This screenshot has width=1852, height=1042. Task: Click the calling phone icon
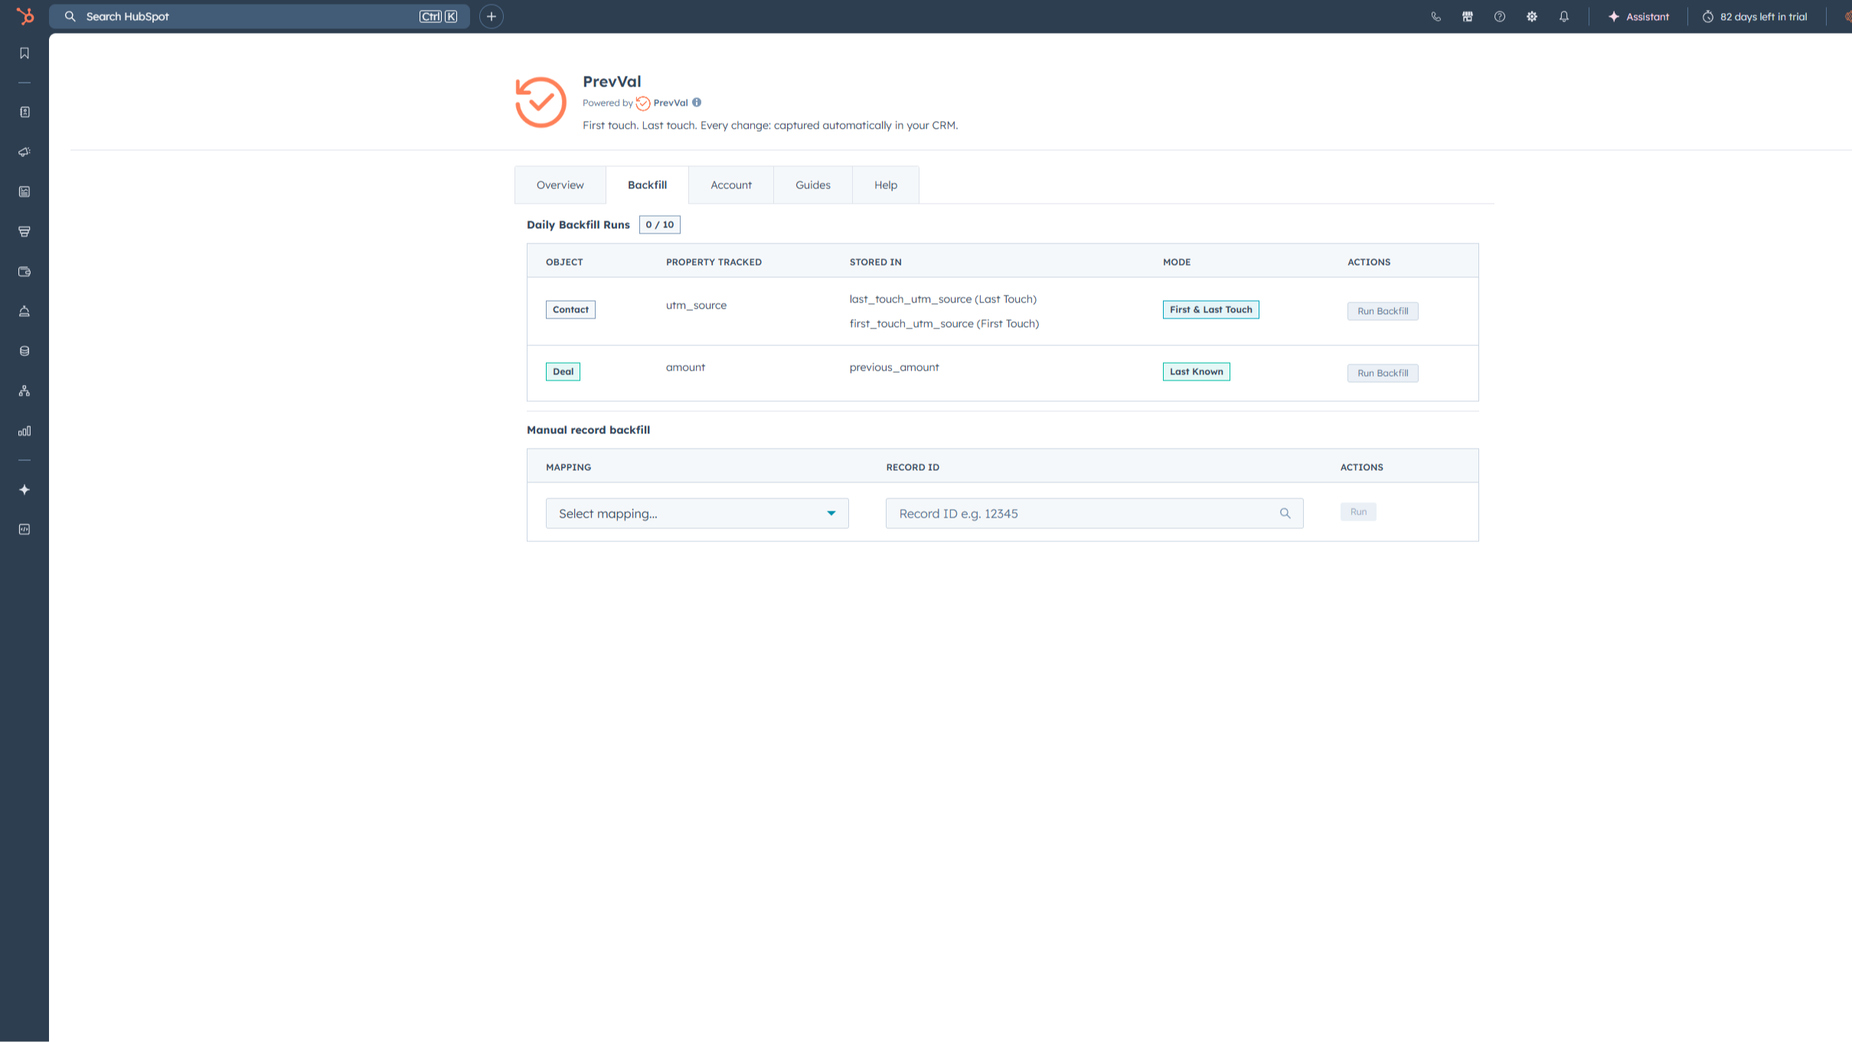click(x=1436, y=16)
